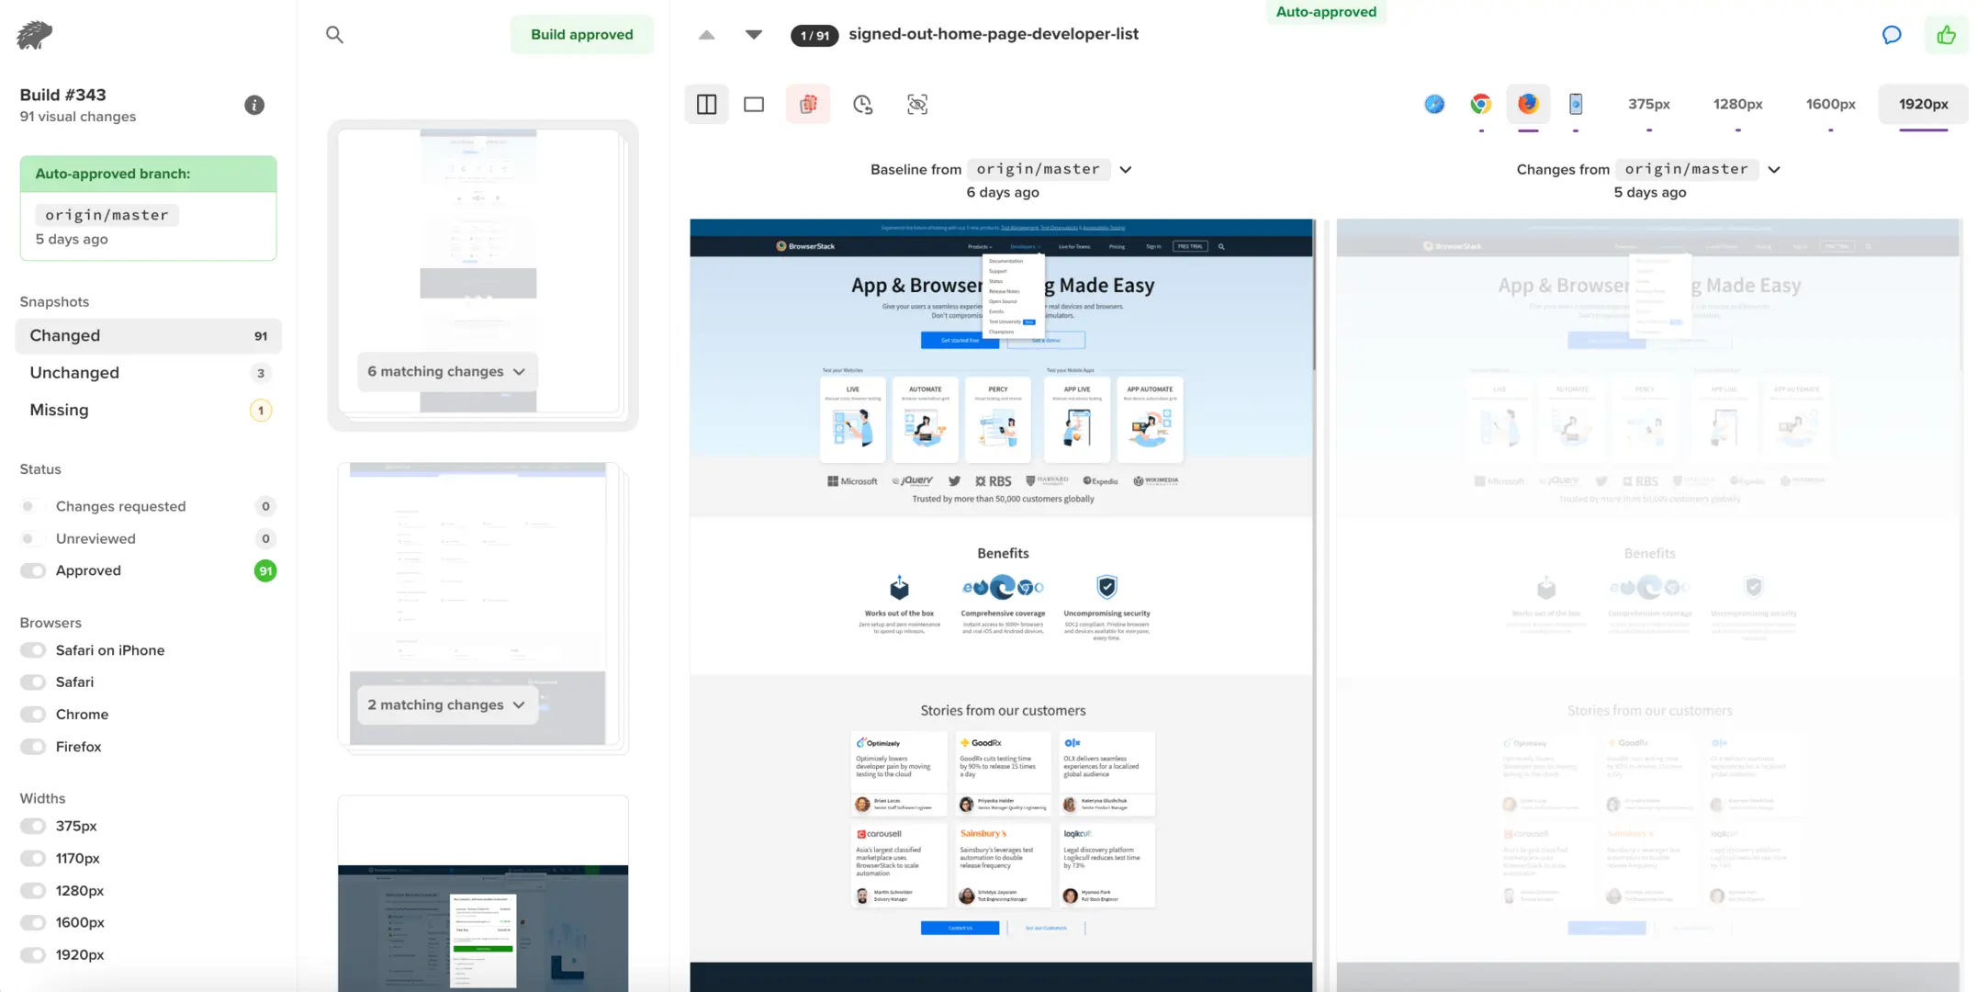
Task: Expand the 6 matching changes group
Action: (446, 371)
